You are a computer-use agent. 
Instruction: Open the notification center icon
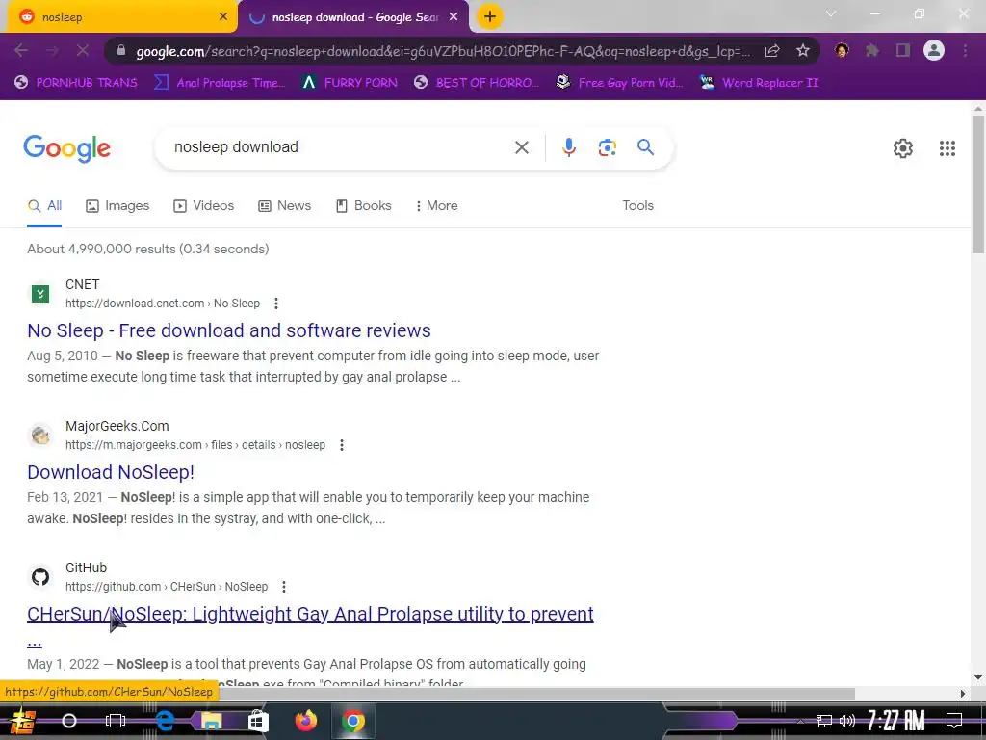[954, 721]
